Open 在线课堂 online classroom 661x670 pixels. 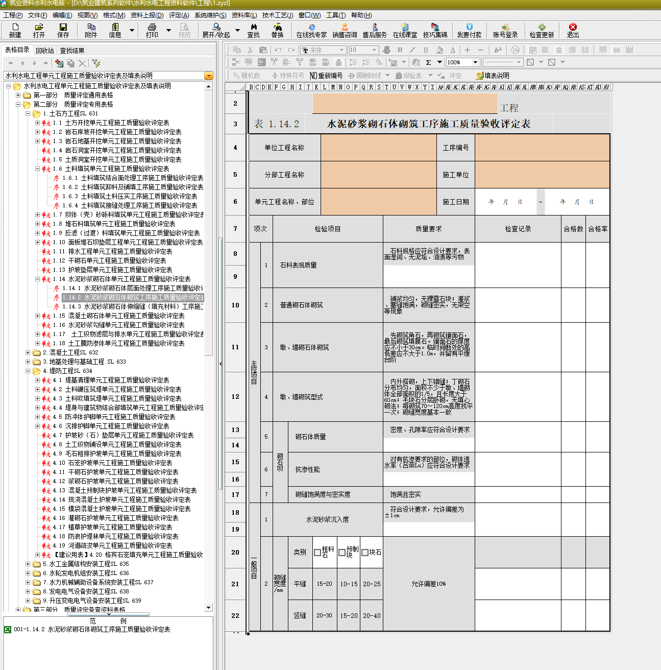(x=405, y=30)
